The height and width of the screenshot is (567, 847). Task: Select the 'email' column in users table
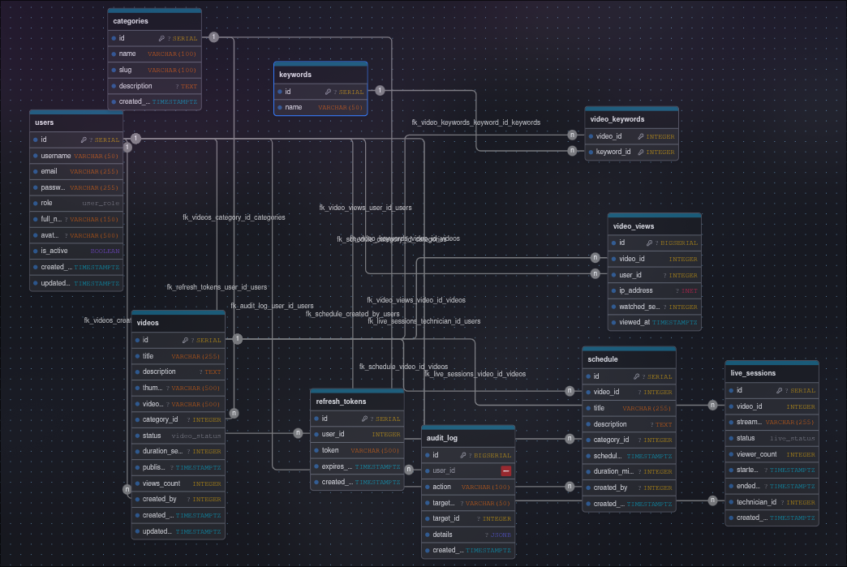click(x=76, y=172)
